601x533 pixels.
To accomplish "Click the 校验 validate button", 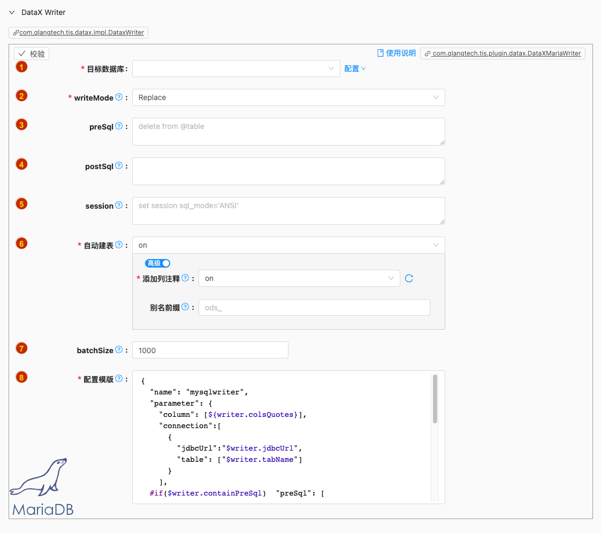I will pos(32,54).
